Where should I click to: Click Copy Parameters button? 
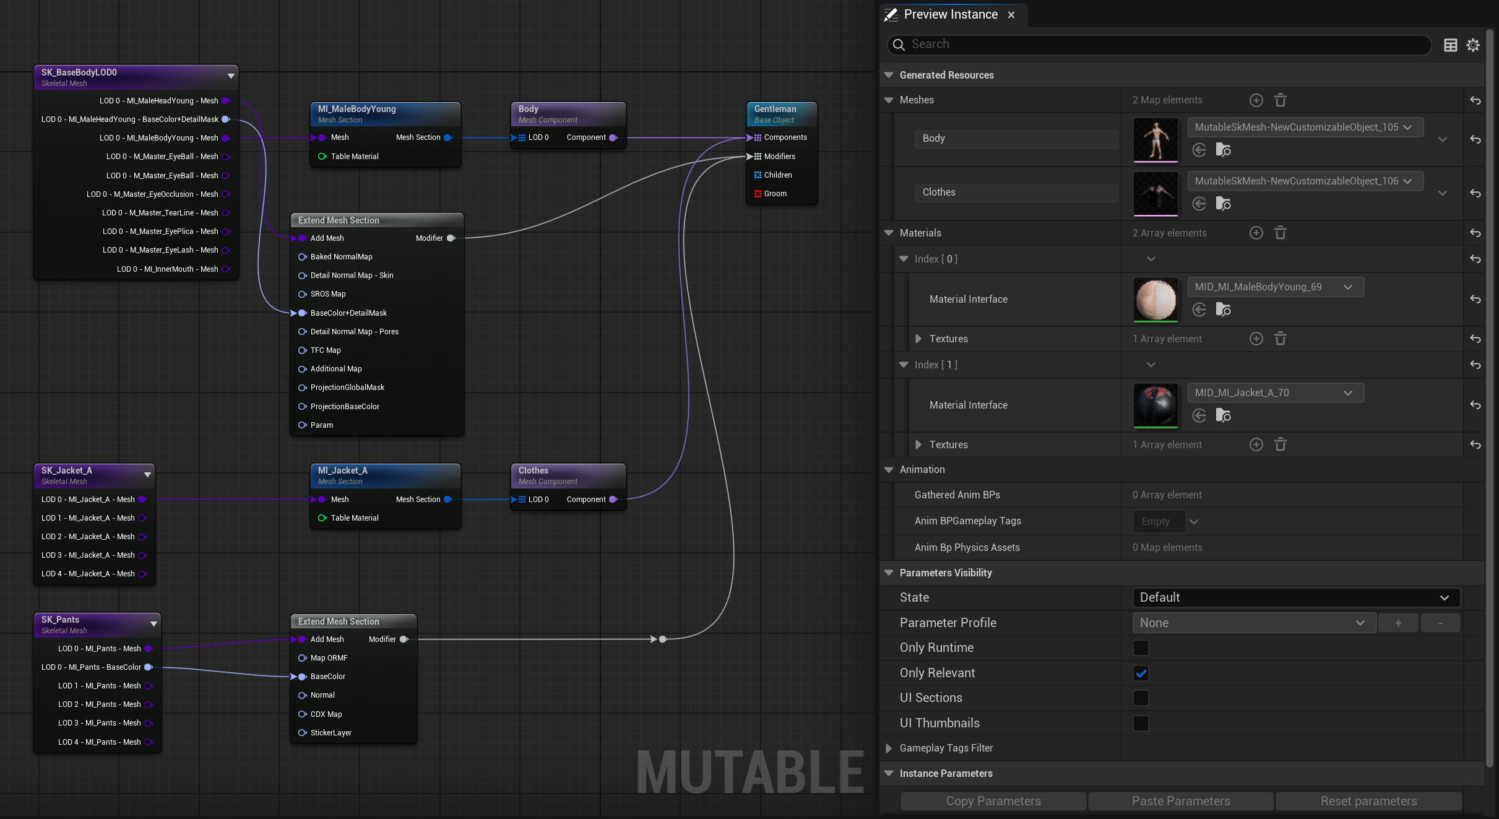(x=993, y=801)
